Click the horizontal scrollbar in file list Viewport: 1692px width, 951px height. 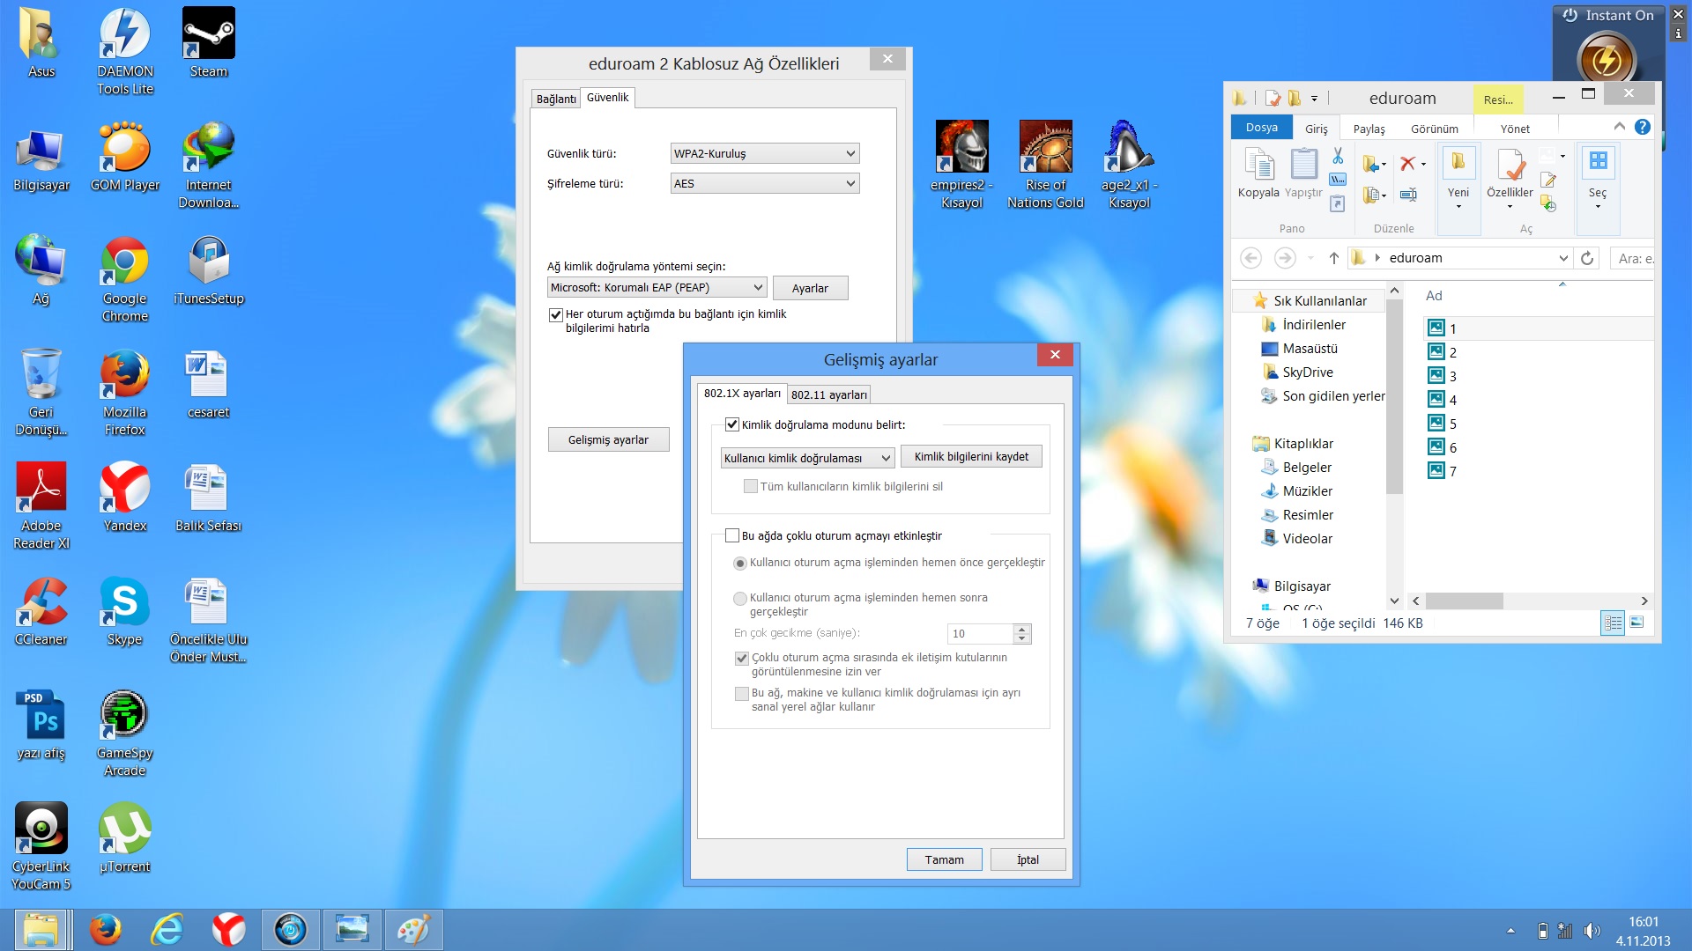1464,601
